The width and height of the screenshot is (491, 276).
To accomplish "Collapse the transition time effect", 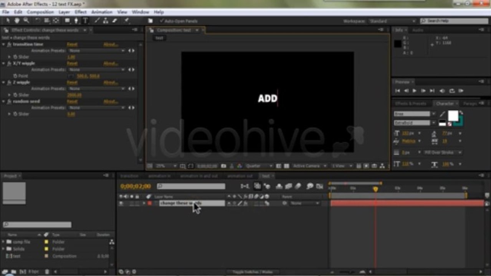I will (3, 44).
